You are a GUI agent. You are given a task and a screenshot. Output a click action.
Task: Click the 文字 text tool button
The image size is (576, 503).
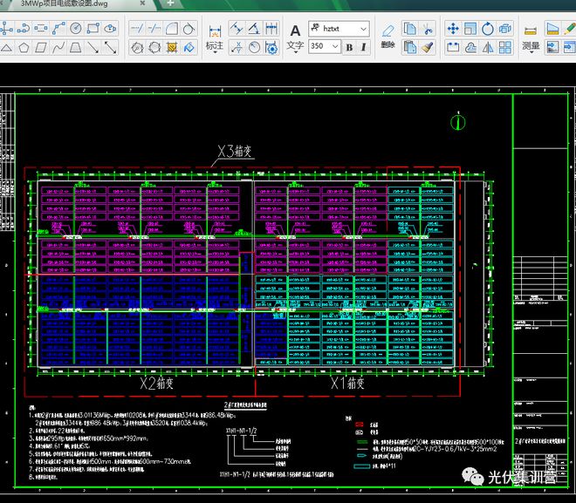[x=295, y=37]
